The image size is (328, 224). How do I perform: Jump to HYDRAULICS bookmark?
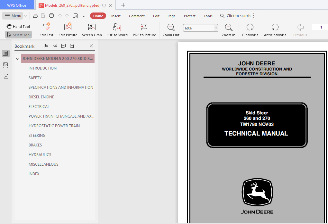pyautogui.click(x=40, y=154)
